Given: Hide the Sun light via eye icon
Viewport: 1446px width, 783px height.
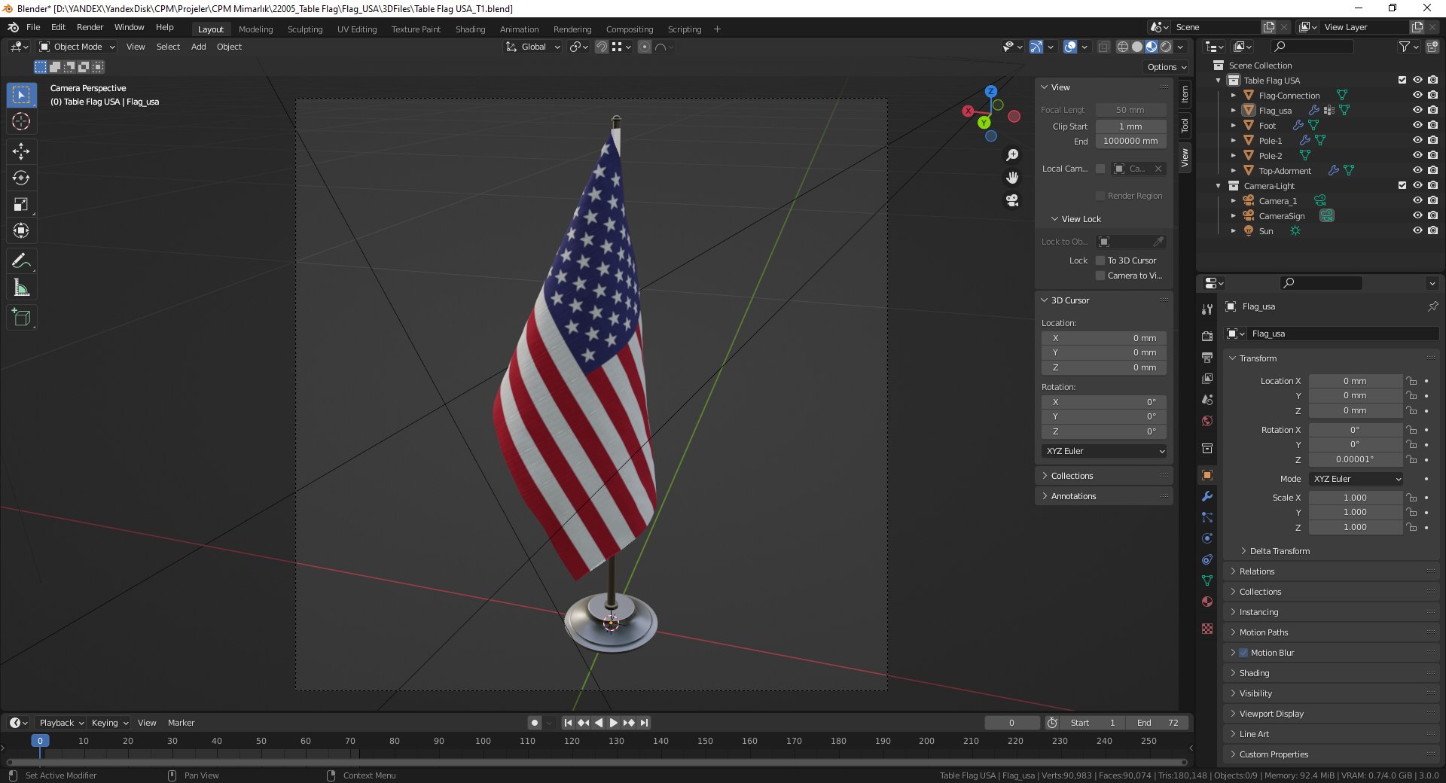Looking at the screenshot, I should point(1417,230).
